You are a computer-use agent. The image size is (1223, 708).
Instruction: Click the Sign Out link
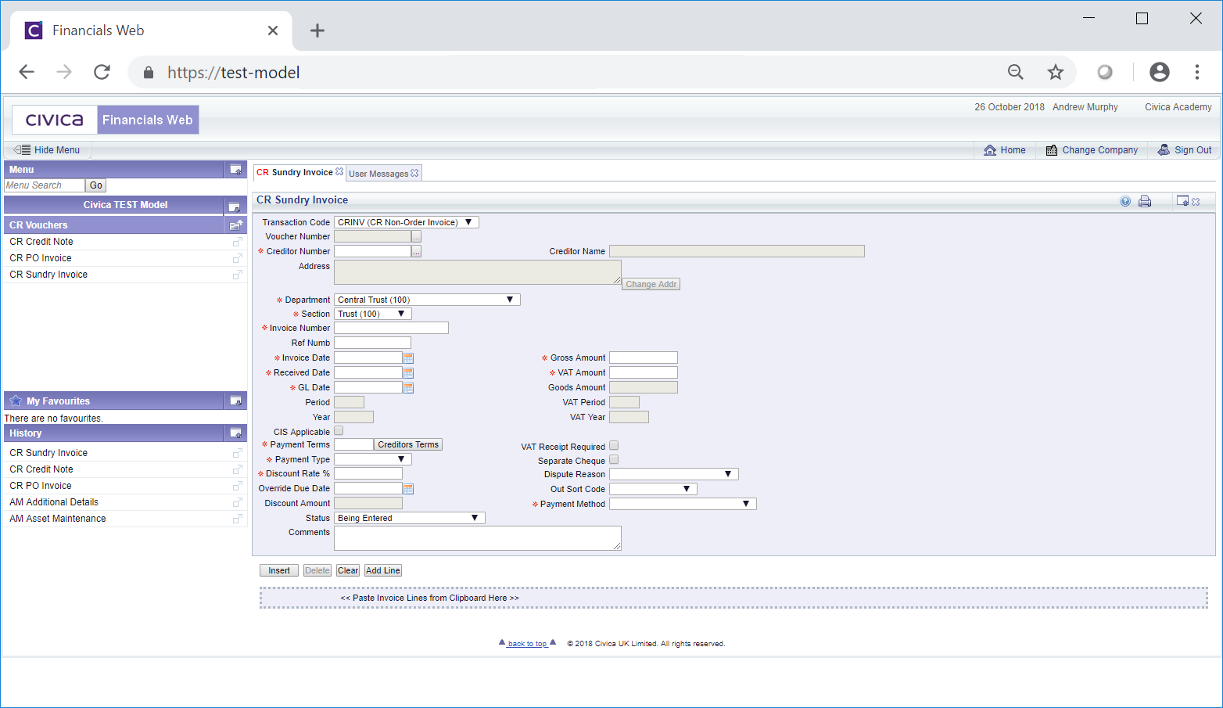pyautogui.click(x=1185, y=150)
